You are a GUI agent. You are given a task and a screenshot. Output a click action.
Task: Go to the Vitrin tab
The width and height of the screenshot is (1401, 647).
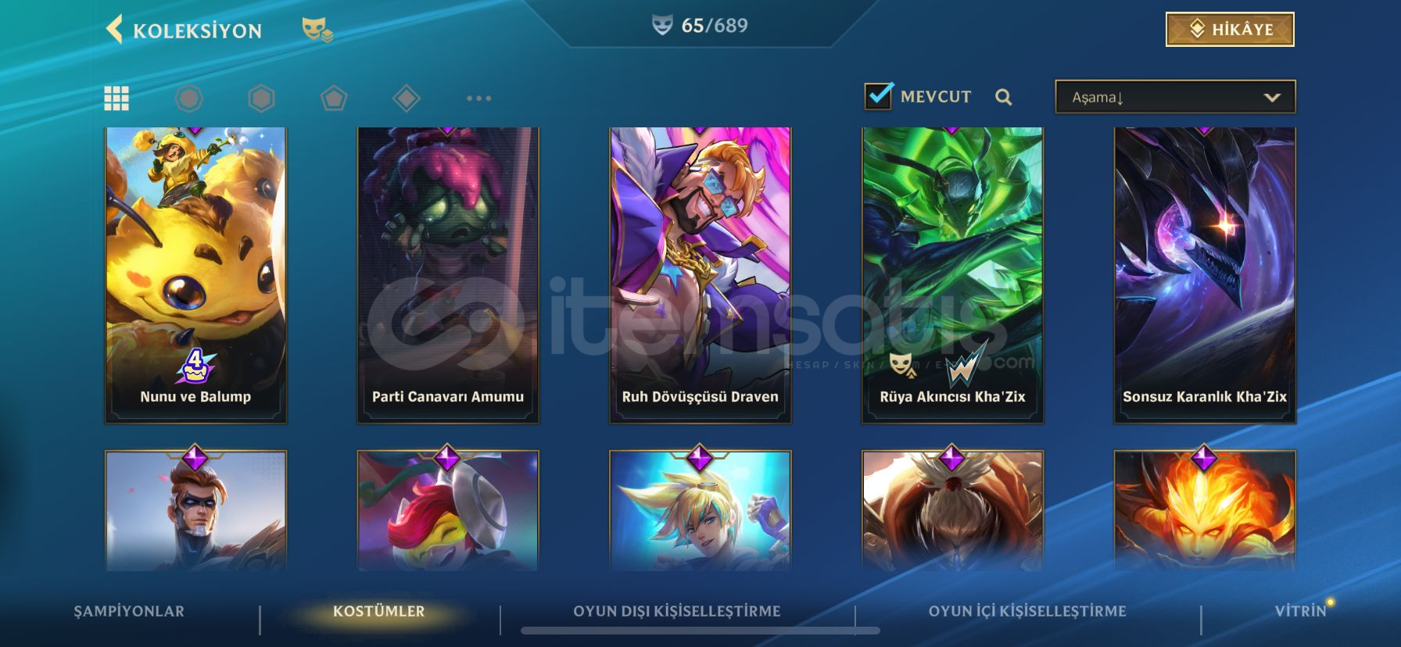click(1301, 611)
